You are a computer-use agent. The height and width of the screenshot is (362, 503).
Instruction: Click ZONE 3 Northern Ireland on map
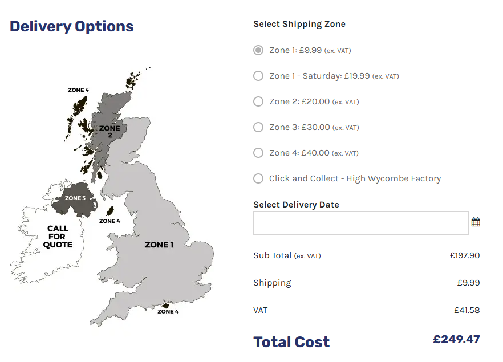pos(75,198)
